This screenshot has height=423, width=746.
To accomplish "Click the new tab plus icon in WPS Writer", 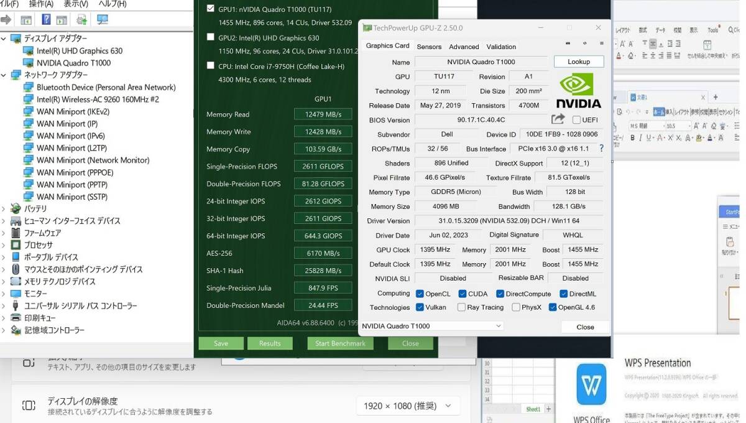I will [x=716, y=97].
